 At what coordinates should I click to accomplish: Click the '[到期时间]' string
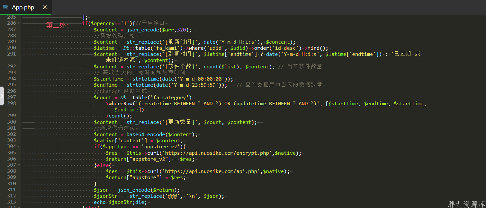click(180, 54)
